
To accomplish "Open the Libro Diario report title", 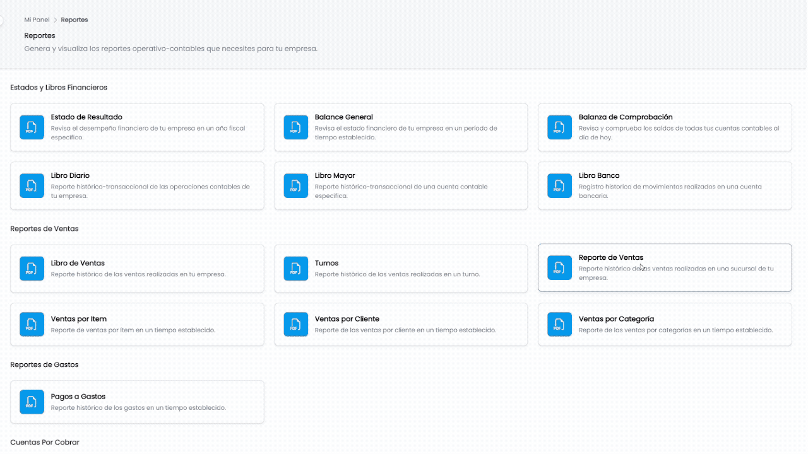I will [x=70, y=176].
